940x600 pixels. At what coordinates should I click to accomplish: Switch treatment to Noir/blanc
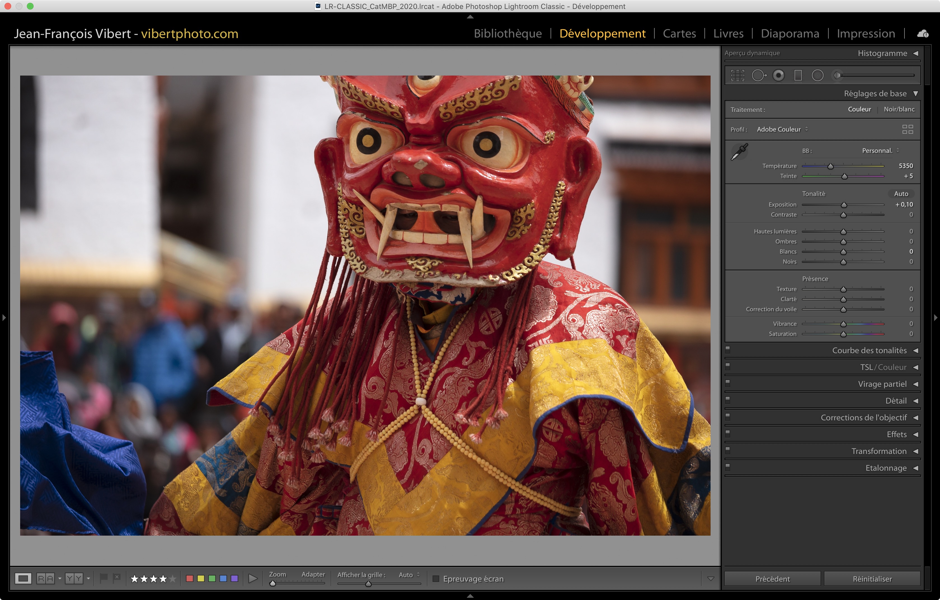[899, 109]
